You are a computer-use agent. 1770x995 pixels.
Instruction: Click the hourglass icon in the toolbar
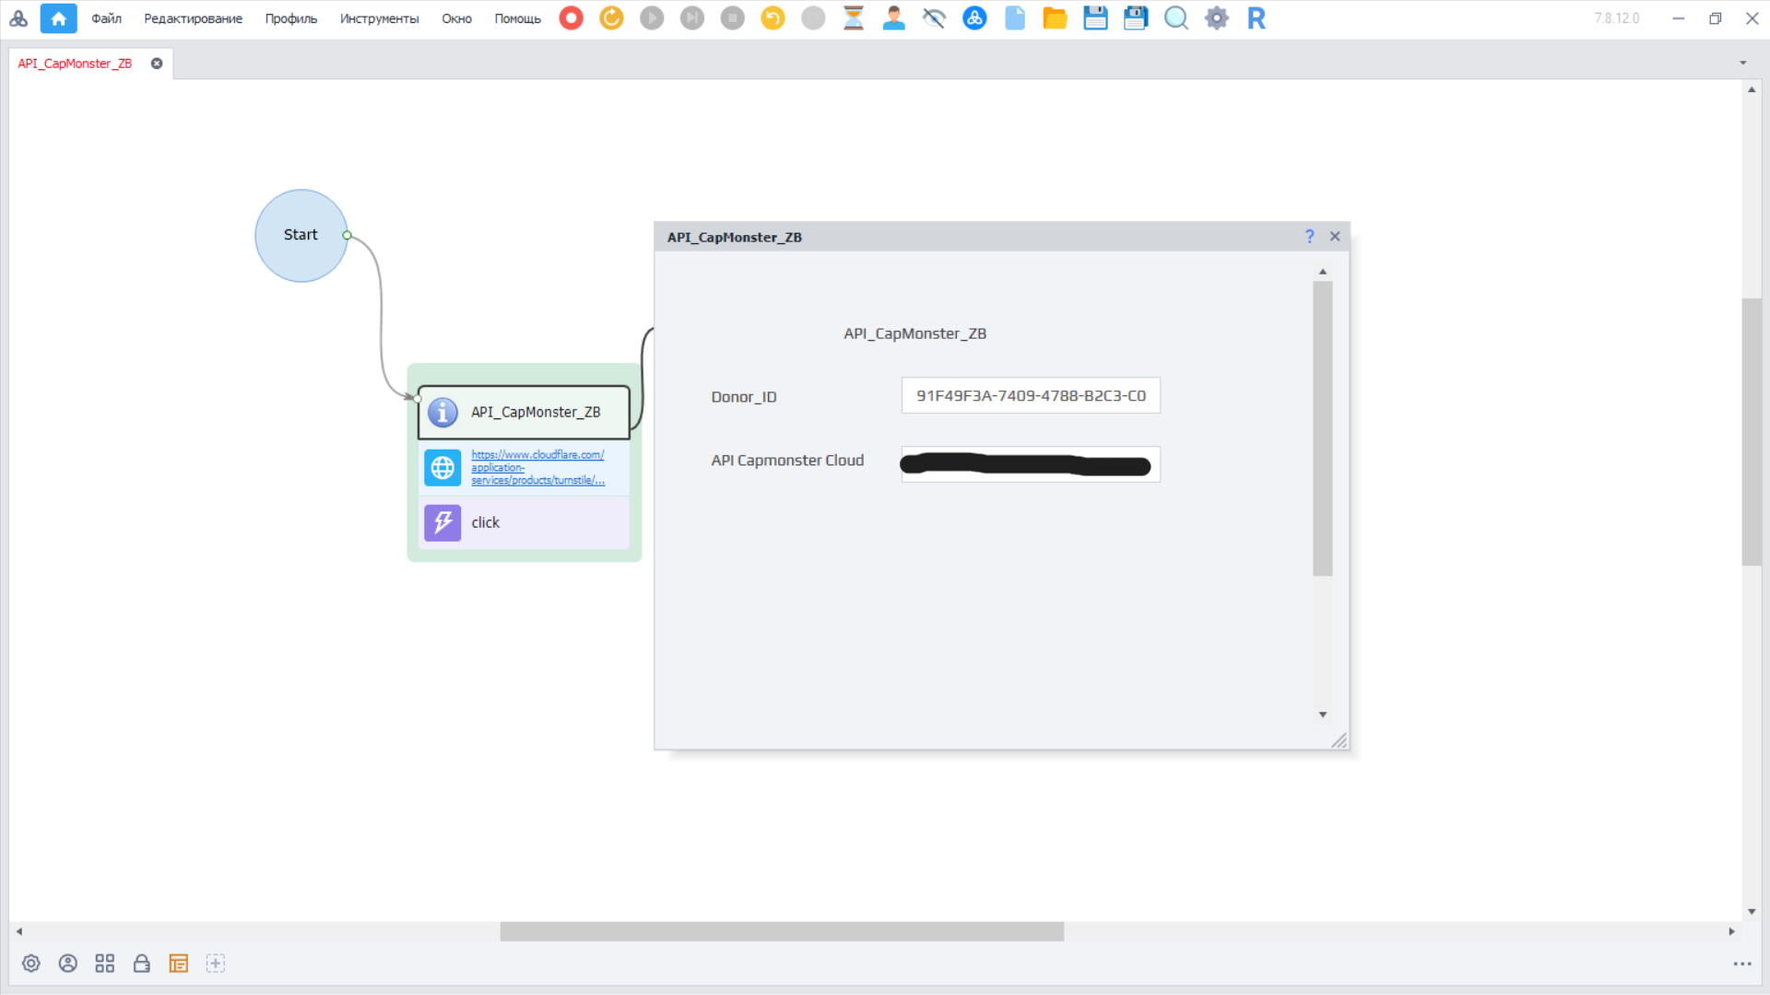tap(854, 18)
